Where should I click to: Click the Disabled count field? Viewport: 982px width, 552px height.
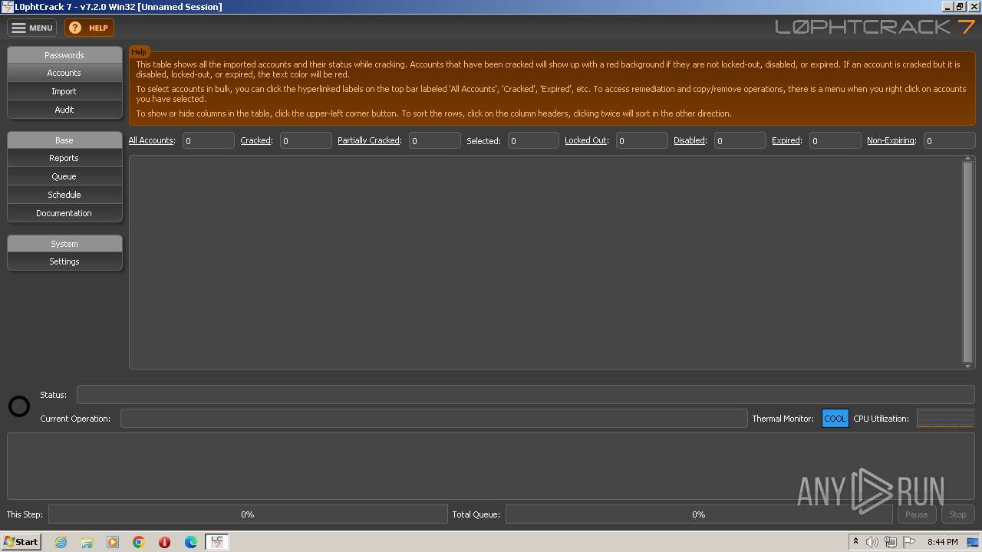coord(740,140)
